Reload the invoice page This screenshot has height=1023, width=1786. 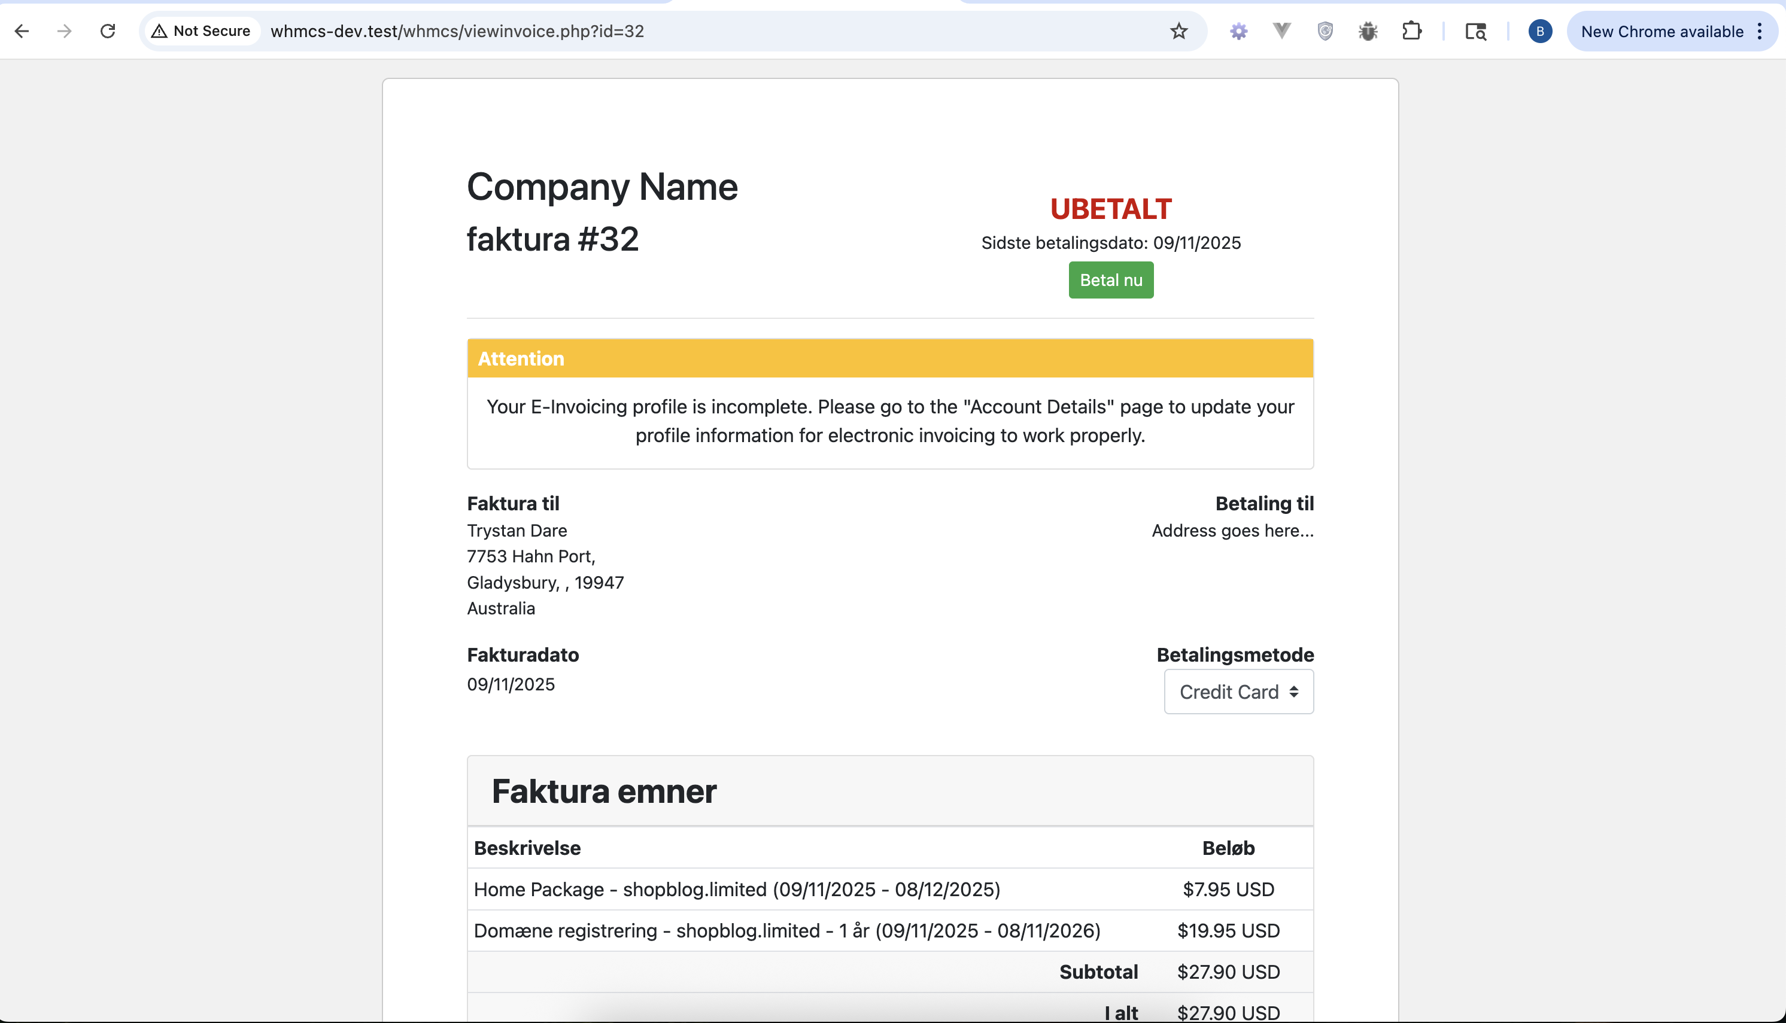[108, 31]
